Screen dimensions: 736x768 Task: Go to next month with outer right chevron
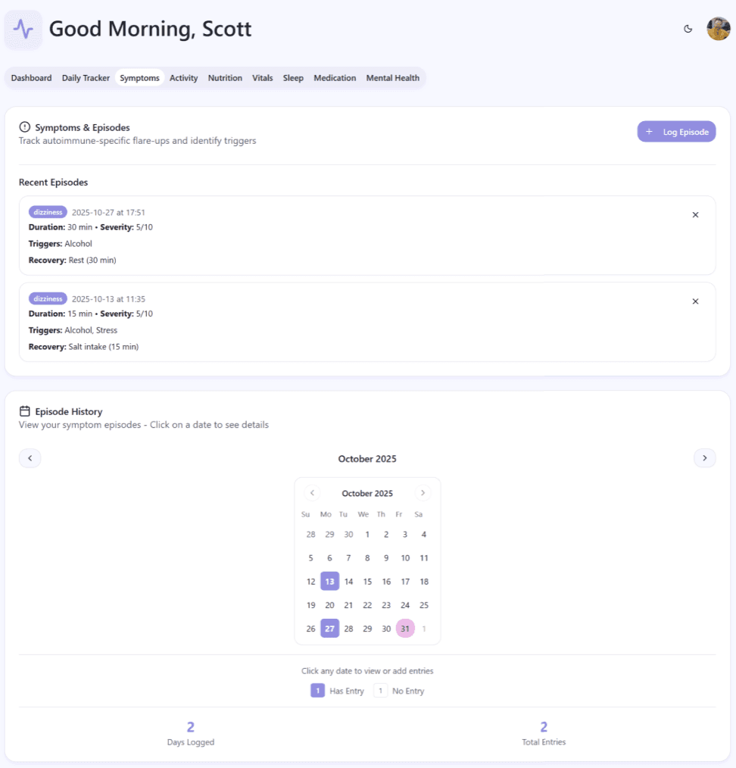[705, 458]
